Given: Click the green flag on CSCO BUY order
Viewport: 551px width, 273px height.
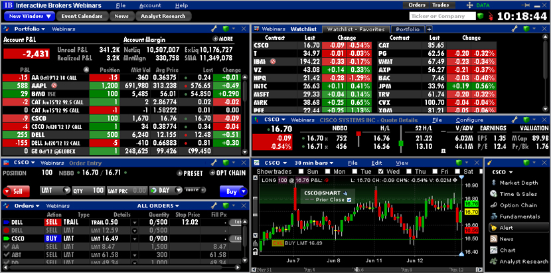Looking at the screenshot, I should (x=6, y=238).
